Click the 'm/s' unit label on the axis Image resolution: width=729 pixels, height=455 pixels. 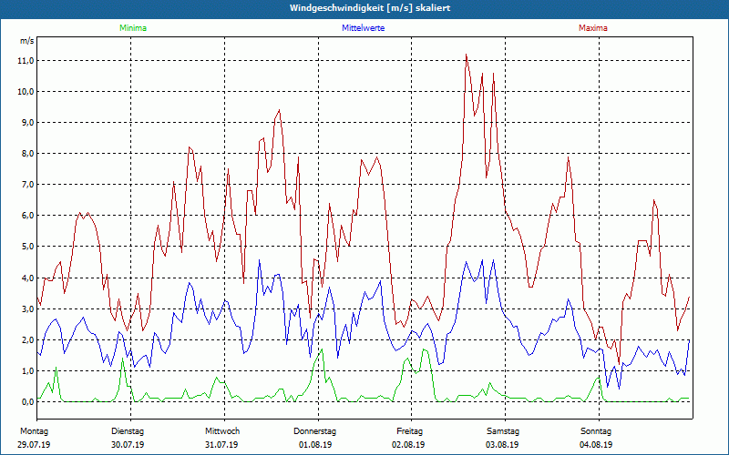click(x=26, y=41)
